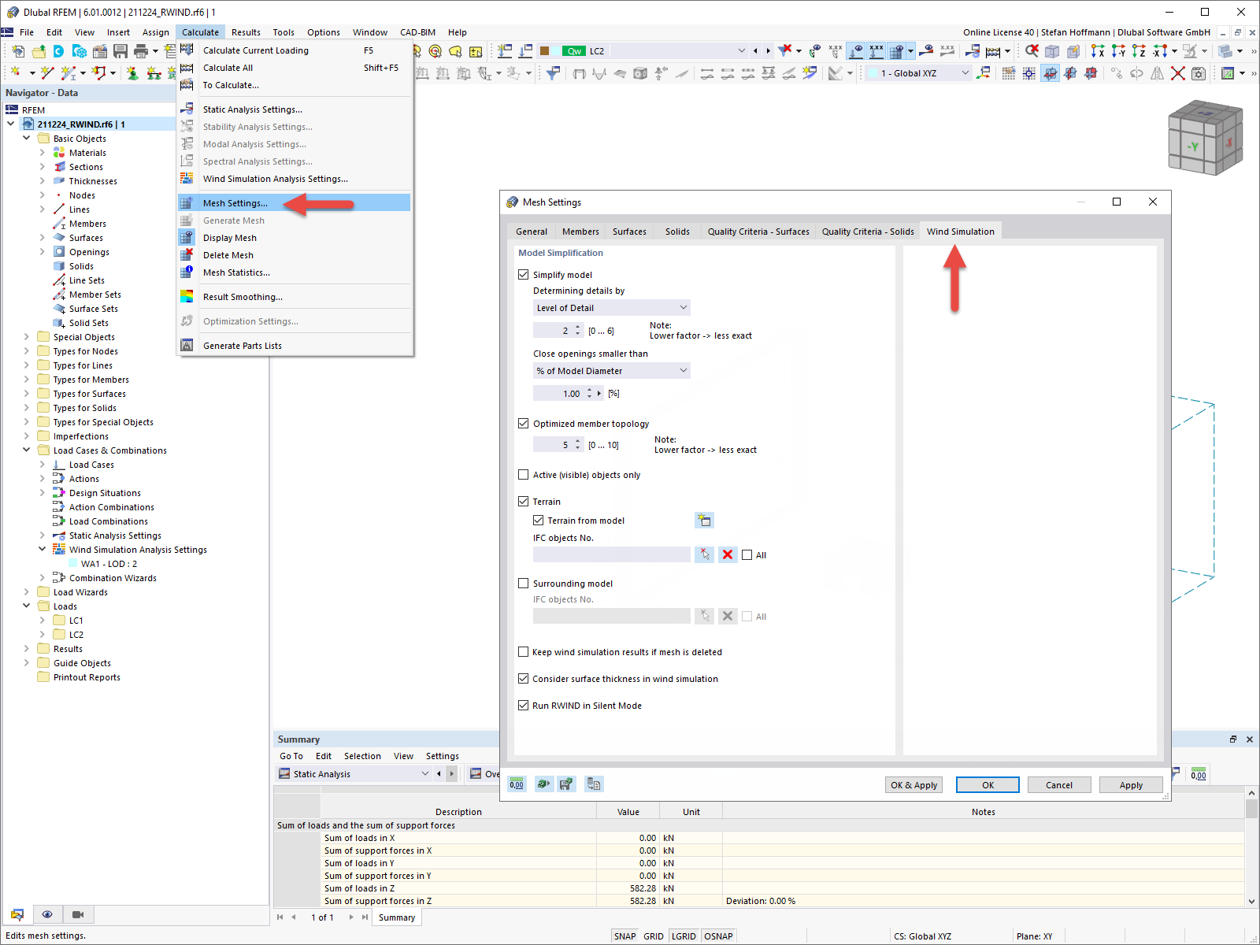Enable the Surrounding model checkbox
This screenshot has width=1260, height=945.
click(x=524, y=584)
